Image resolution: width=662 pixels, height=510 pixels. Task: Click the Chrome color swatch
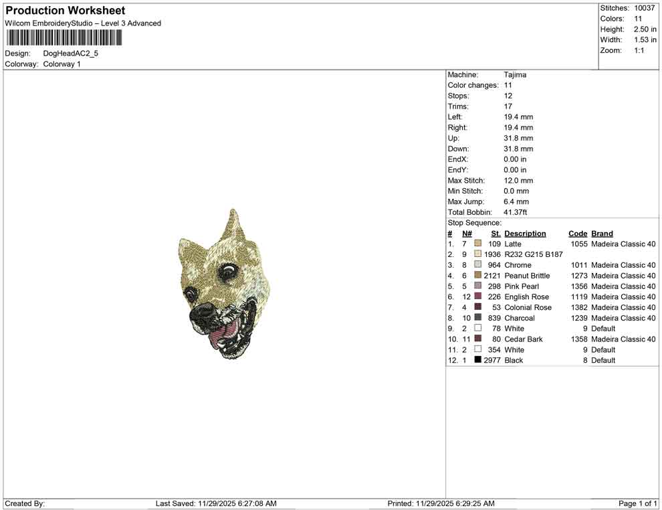click(x=477, y=264)
